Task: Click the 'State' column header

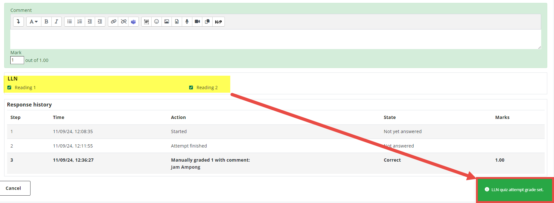Action: (x=390, y=117)
